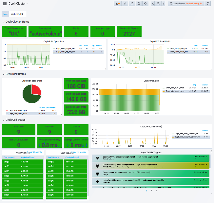Click the Ceph pg stat active+clean panel
The height and width of the screenshot is (203, 214).
point(45,31)
